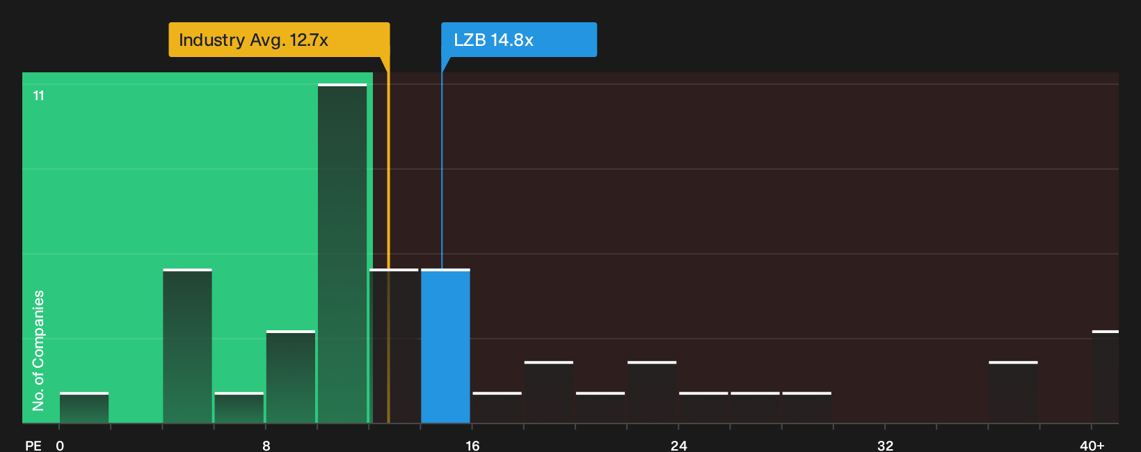Click the 24 tick label on PE axis

(x=679, y=445)
